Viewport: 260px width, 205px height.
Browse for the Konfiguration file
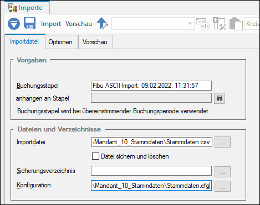pyautogui.click(x=222, y=186)
